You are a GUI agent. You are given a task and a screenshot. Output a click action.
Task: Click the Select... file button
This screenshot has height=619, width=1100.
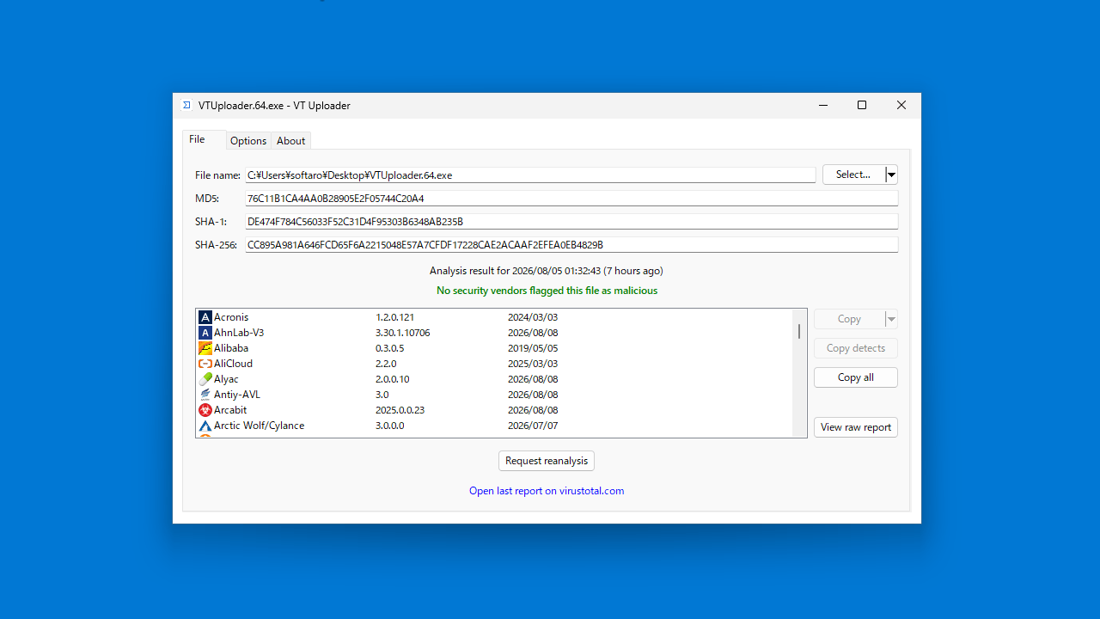coord(853,175)
